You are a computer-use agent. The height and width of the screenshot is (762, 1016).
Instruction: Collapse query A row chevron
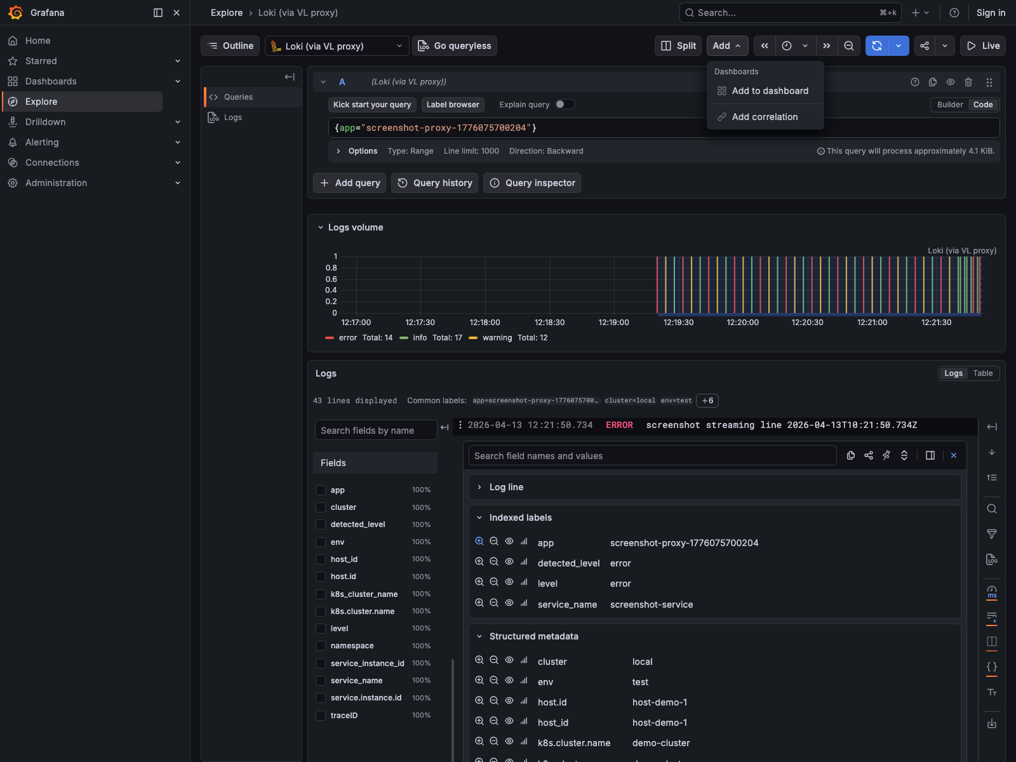(x=323, y=82)
